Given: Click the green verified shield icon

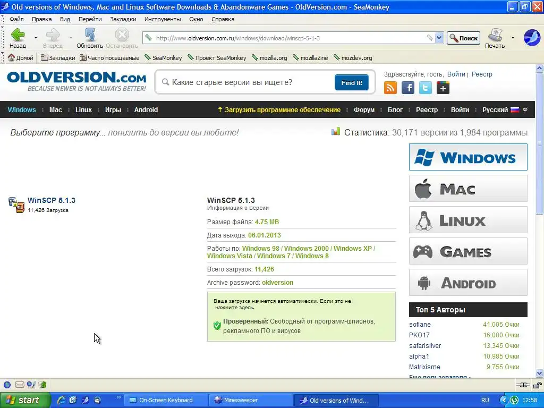Looking at the screenshot, I should pos(217,326).
